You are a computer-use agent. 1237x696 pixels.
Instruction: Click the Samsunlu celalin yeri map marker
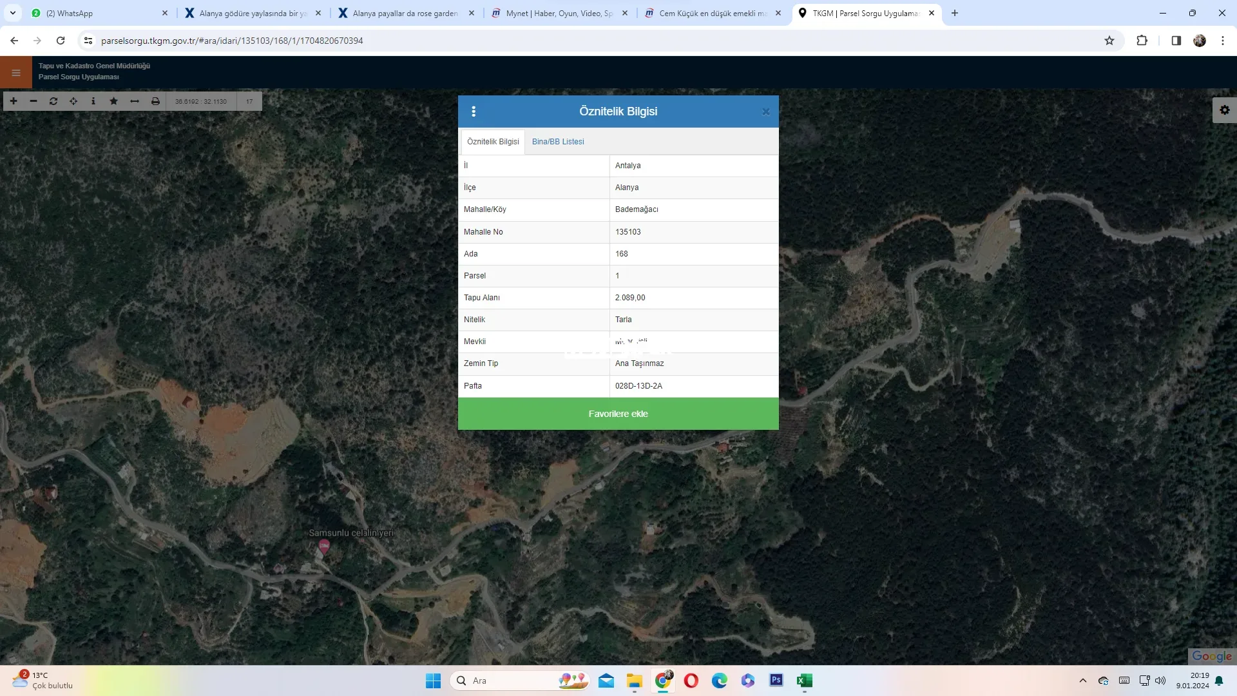[x=324, y=546]
